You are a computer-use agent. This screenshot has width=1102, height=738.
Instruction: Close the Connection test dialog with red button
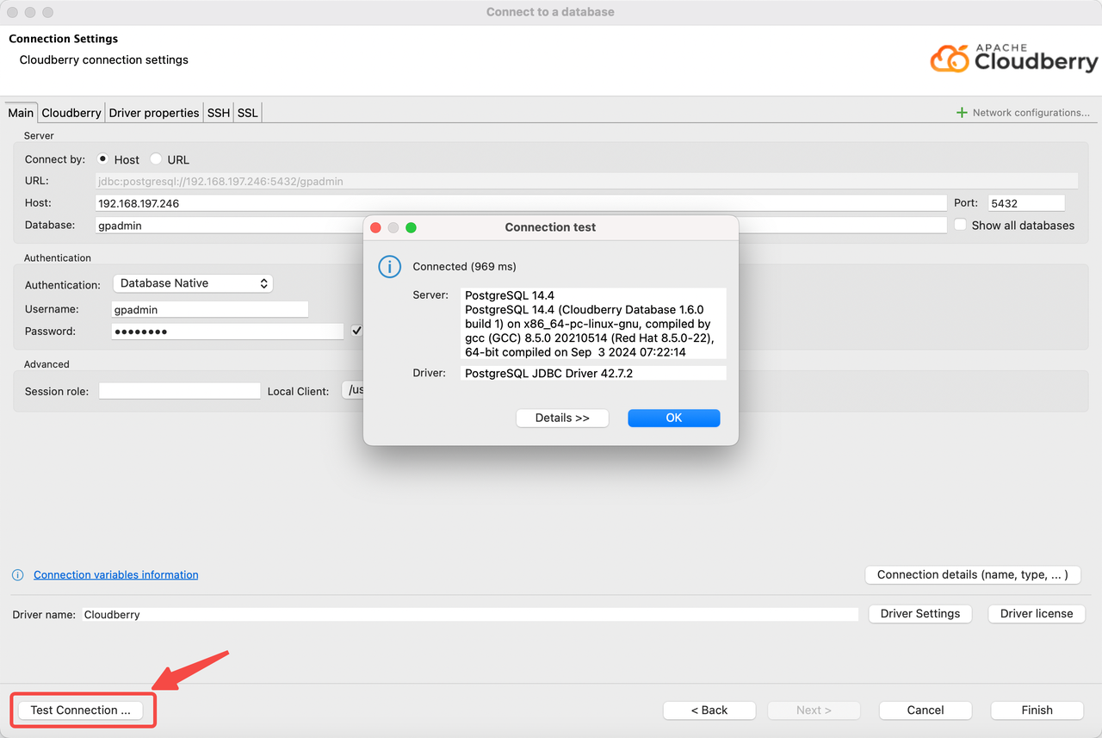[x=375, y=227]
